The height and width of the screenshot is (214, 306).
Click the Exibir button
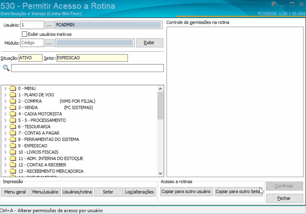150,43
